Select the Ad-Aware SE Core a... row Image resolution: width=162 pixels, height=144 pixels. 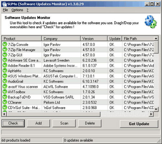coord(78,60)
